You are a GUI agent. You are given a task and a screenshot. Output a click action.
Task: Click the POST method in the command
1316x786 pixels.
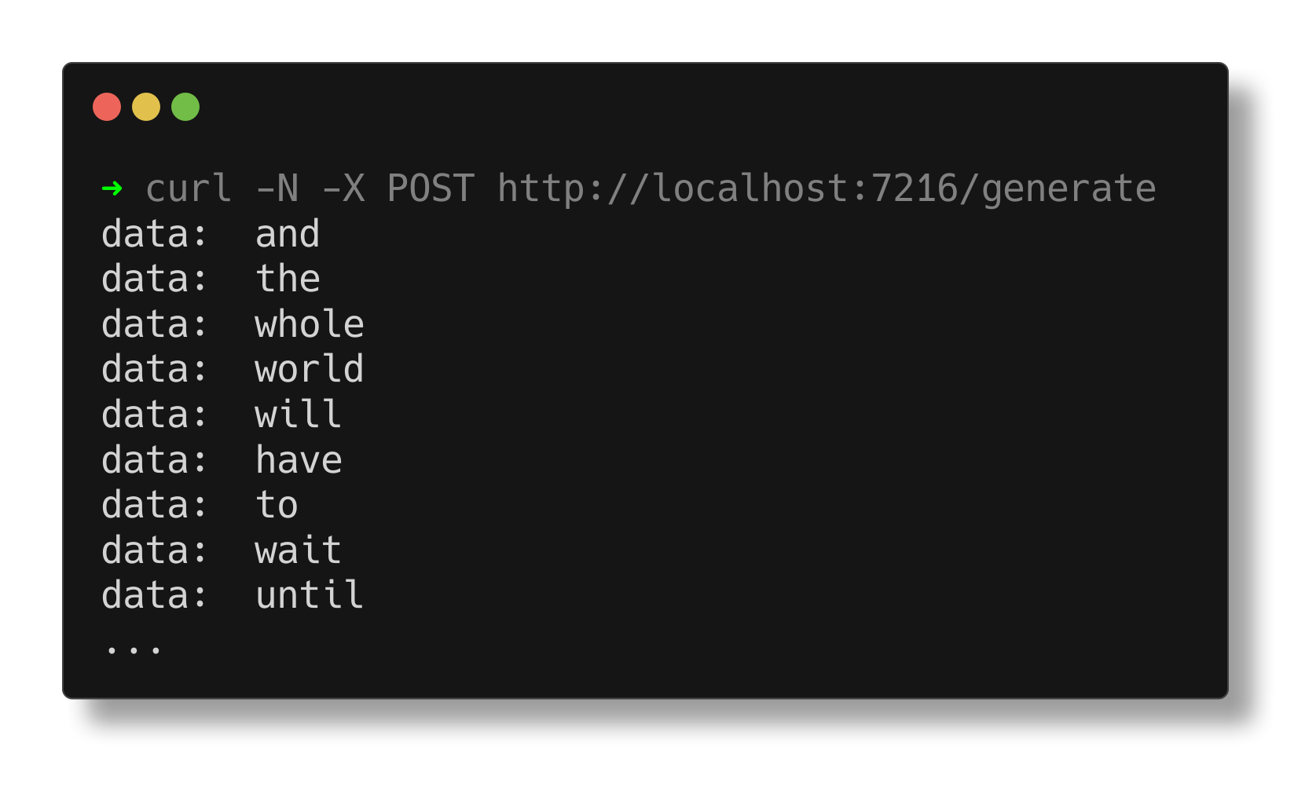click(431, 188)
